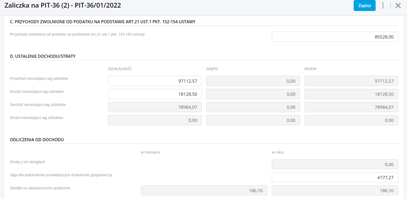Click Dochód narastająco total in Razem column
The height and width of the screenshot is (199, 407).
pos(351,107)
